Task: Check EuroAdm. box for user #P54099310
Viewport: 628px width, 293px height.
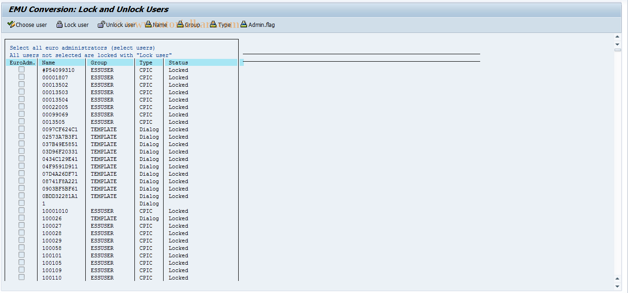Action: [21, 69]
